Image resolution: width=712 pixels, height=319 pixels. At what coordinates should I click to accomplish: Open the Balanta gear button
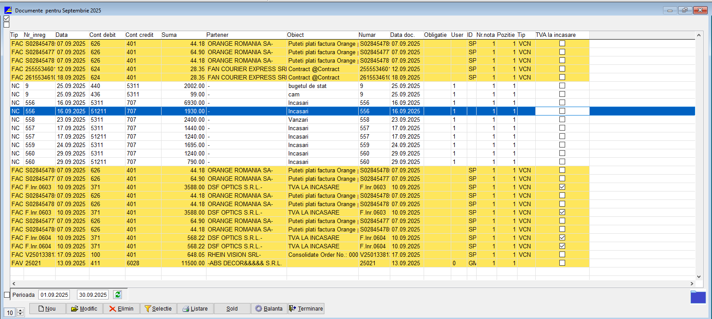(x=269, y=309)
